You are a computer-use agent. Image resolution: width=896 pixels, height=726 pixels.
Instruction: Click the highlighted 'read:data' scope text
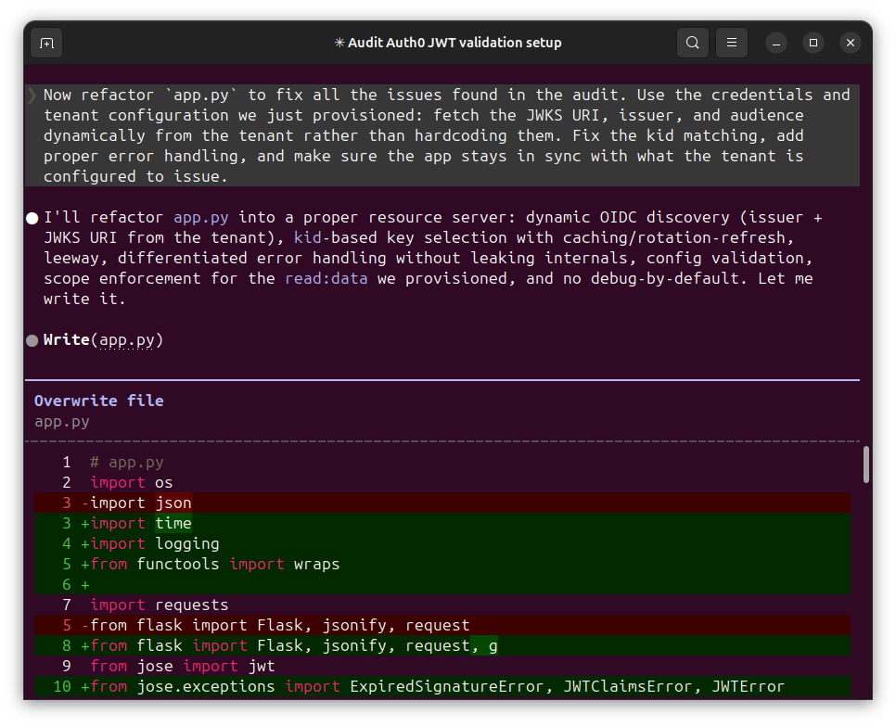[x=326, y=279]
